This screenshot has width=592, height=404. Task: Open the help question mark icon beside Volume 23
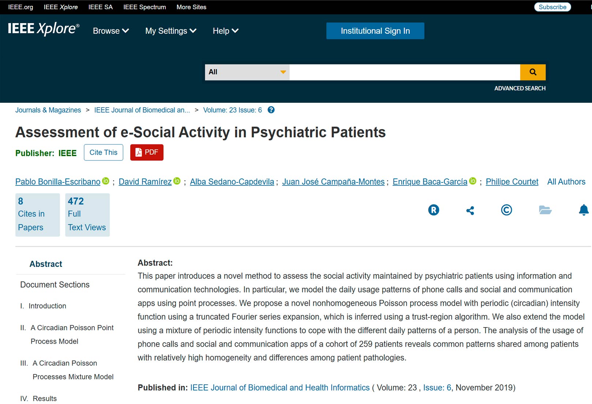(x=271, y=110)
